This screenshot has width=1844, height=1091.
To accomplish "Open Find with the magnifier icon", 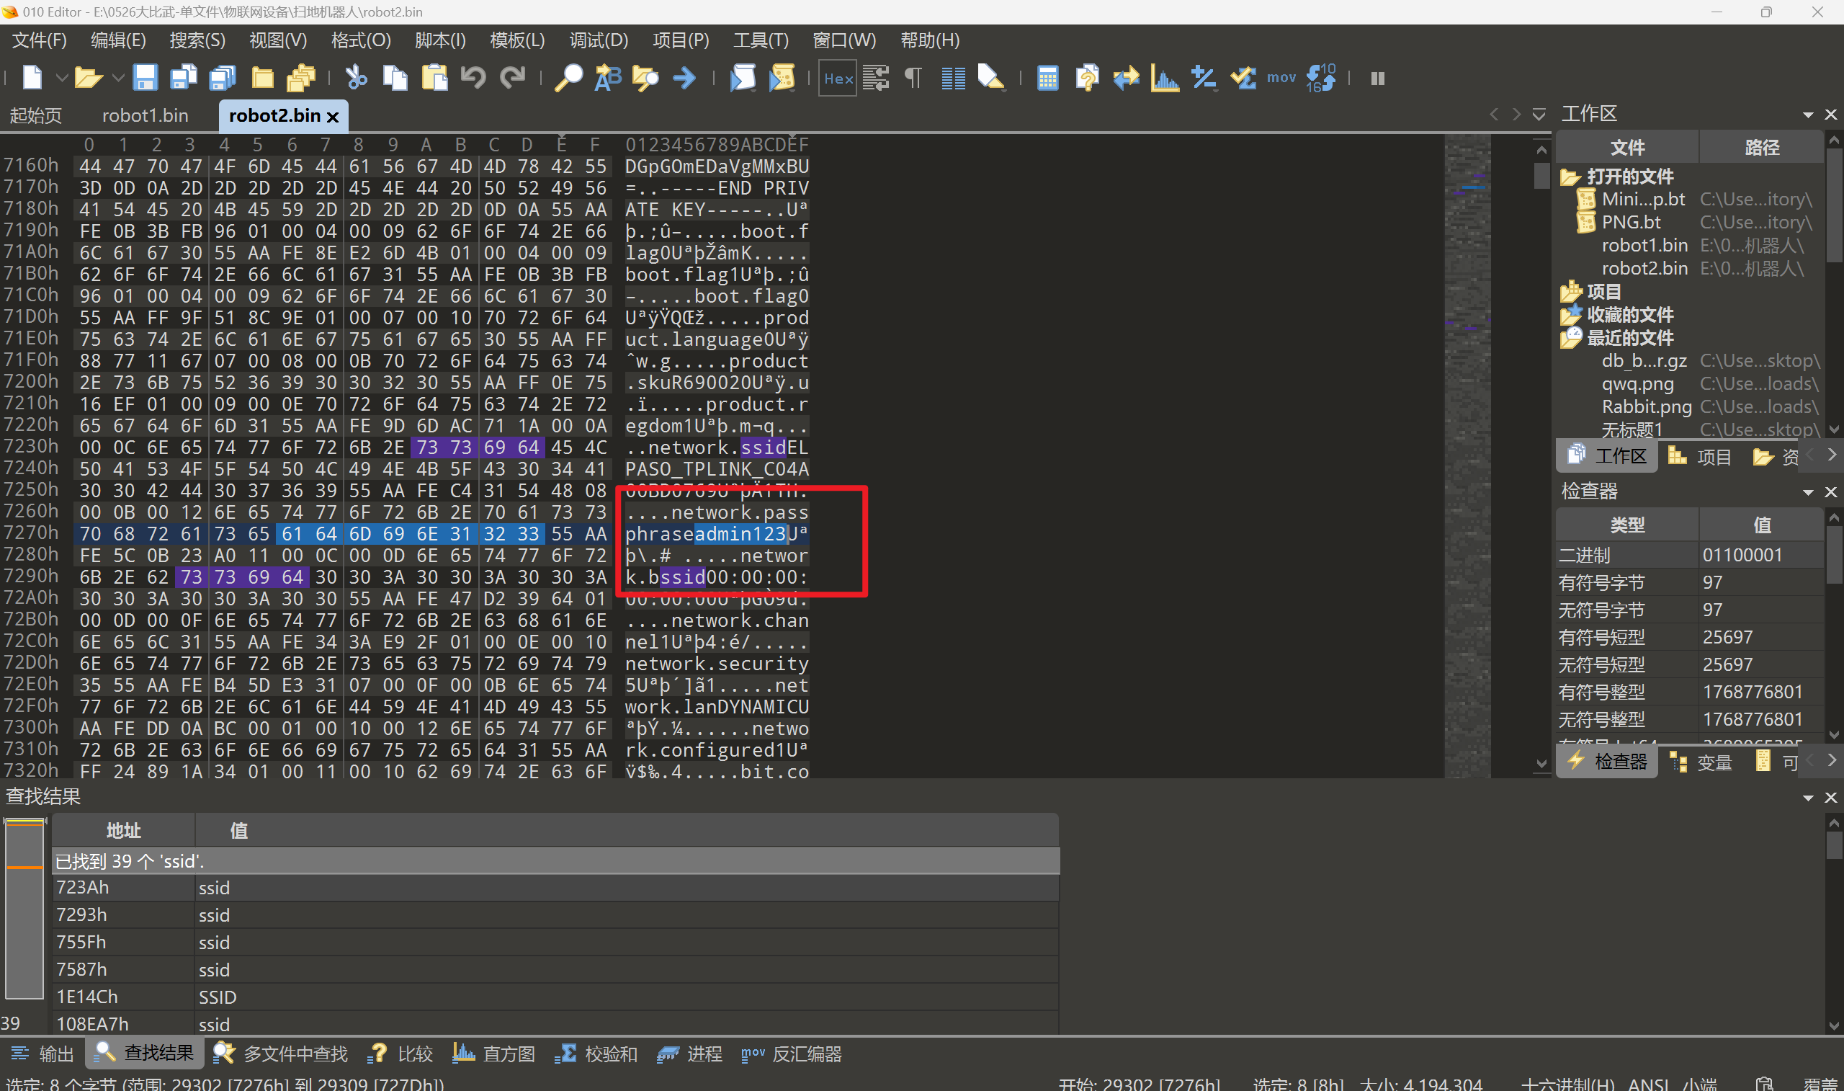I will point(568,77).
